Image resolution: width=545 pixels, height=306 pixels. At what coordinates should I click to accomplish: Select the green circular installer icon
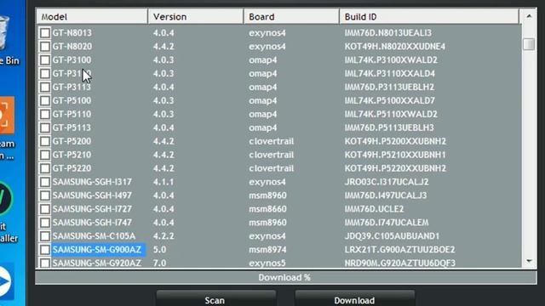[5, 198]
